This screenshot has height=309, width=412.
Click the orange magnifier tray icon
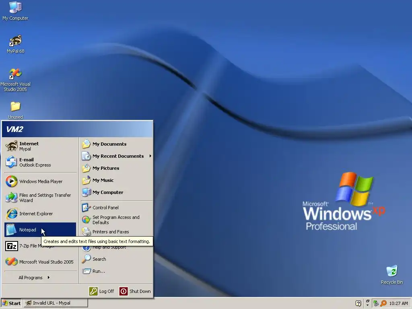tap(383, 303)
